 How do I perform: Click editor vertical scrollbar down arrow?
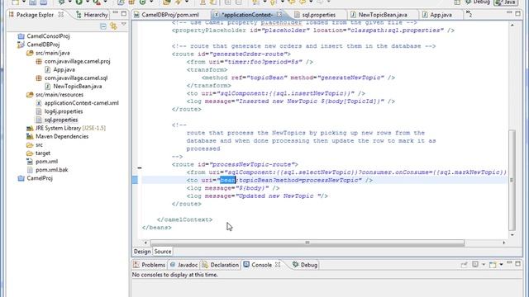click(x=512, y=234)
